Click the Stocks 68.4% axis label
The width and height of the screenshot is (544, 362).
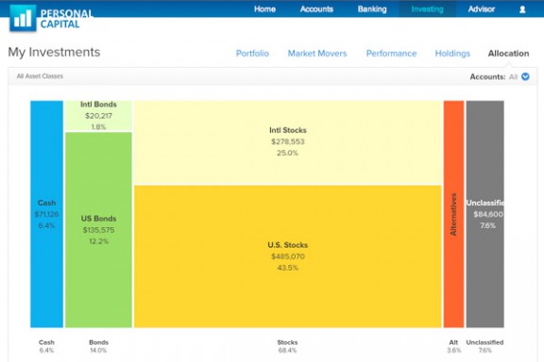pos(287,346)
